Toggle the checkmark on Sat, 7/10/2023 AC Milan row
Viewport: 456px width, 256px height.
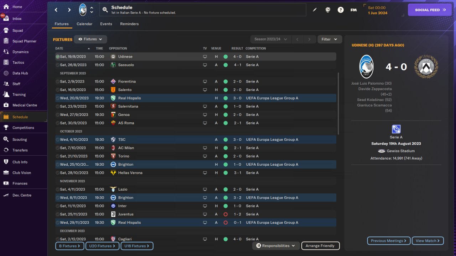tap(57, 148)
